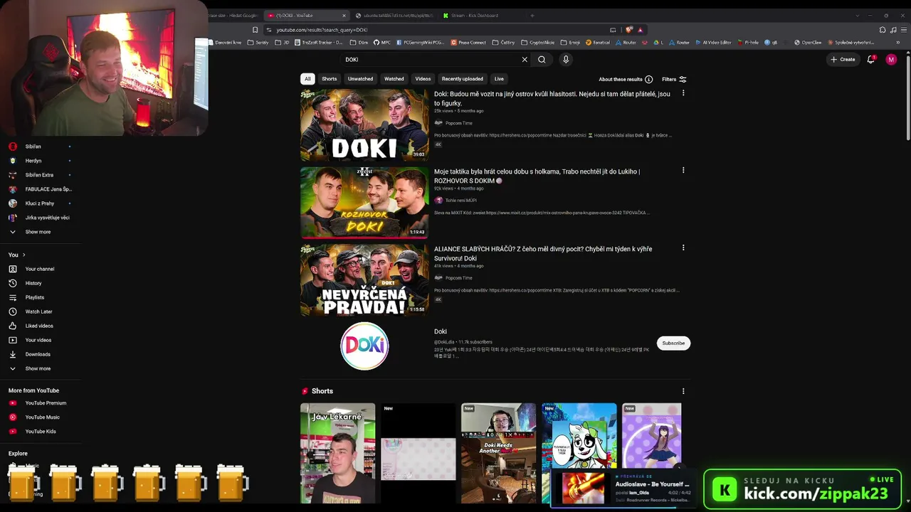
Task: Open the Seriály bookmarks folder
Action: pyautogui.click(x=258, y=43)
